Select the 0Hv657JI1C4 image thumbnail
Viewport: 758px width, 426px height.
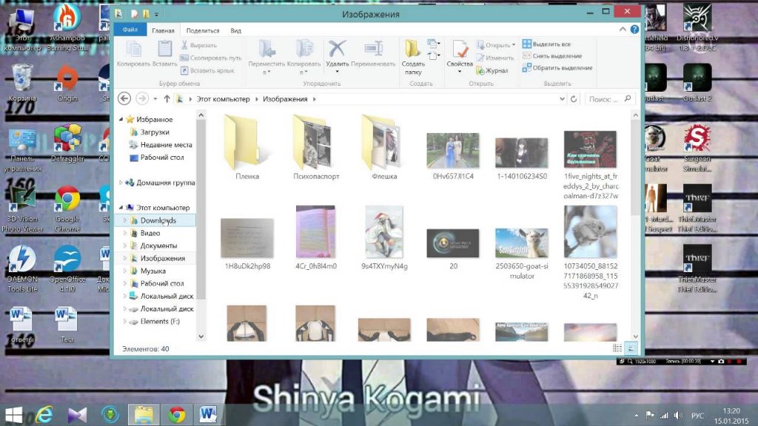tap(453, 151)
